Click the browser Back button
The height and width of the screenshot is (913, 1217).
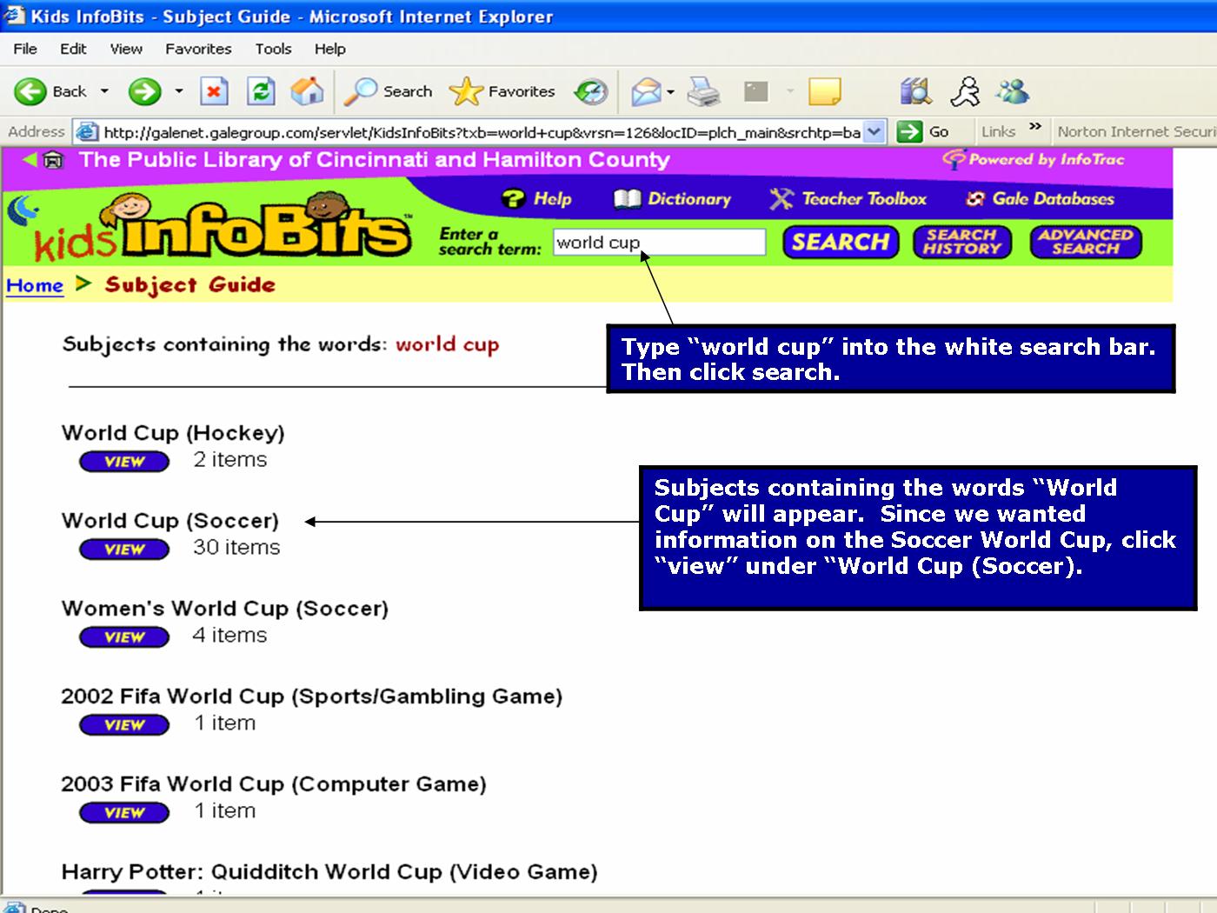[x=50, y=91]
